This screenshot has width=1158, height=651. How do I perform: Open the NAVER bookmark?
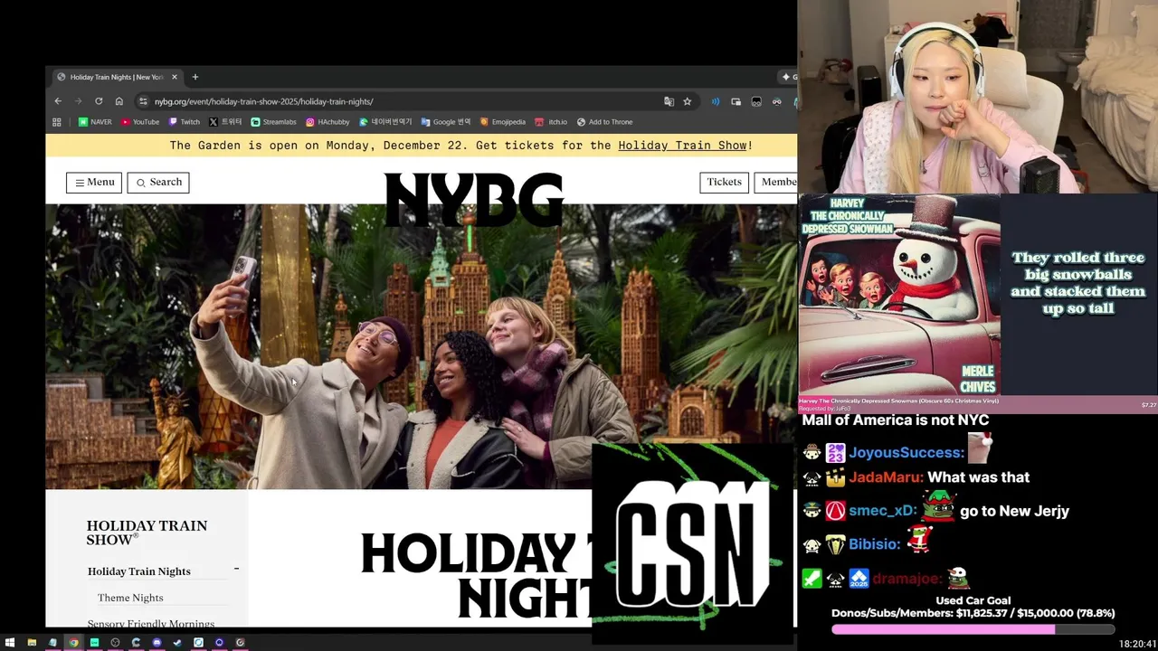(95, 122)
